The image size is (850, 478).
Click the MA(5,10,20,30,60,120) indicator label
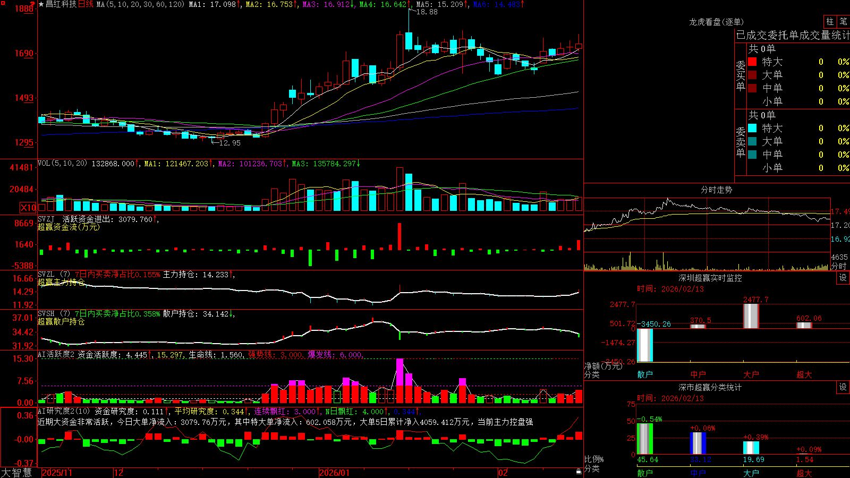141,4
